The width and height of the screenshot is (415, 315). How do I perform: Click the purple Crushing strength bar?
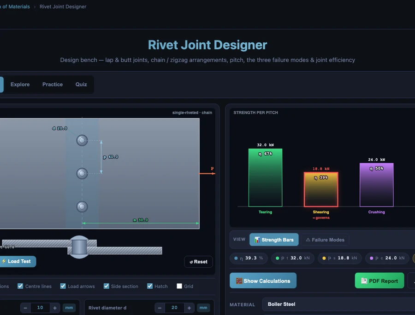(x=376, y=184)
